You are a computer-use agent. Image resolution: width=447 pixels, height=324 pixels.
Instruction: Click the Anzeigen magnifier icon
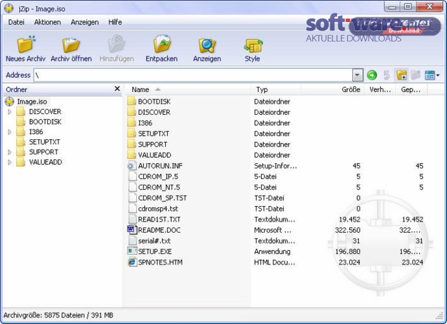point(207,45)
